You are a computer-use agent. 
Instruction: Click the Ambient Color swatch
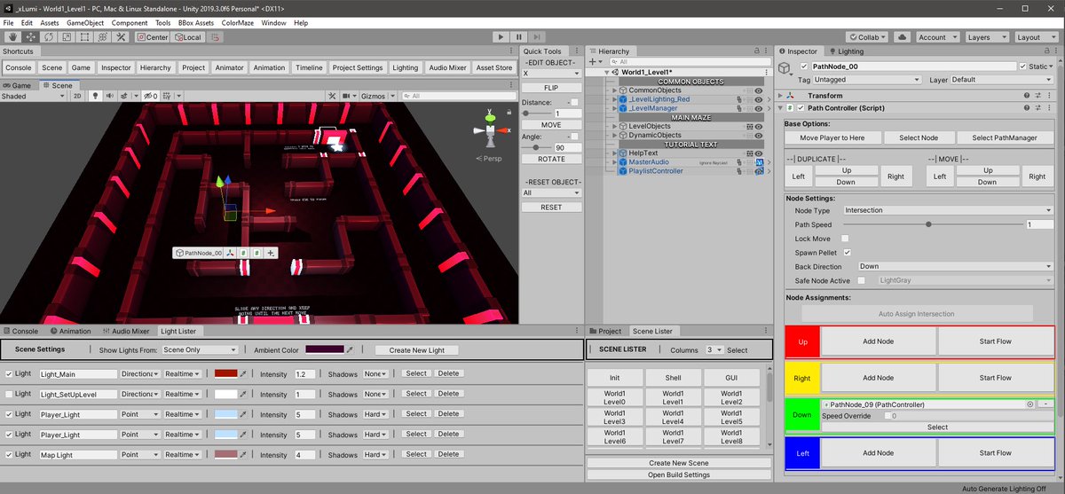(x=324, y=350)
